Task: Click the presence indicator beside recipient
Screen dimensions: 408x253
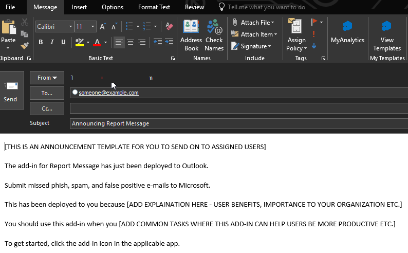Action: [75, 92]
